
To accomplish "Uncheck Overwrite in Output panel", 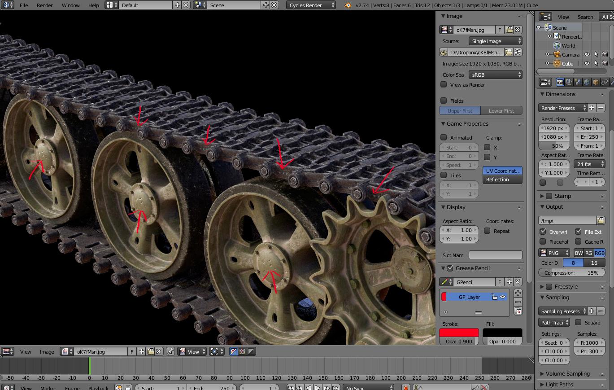I will tap(543, 232).
